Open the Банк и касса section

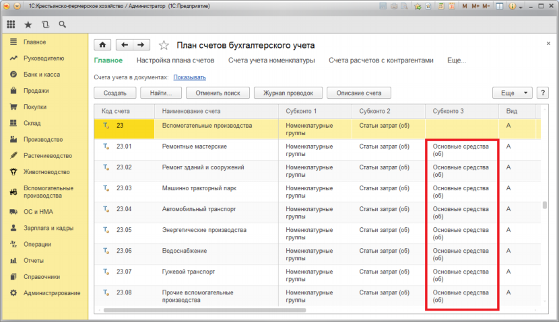[x=38, y=73]
